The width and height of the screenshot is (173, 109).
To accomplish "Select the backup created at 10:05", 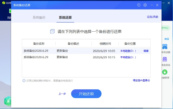I will pos(82,51).
